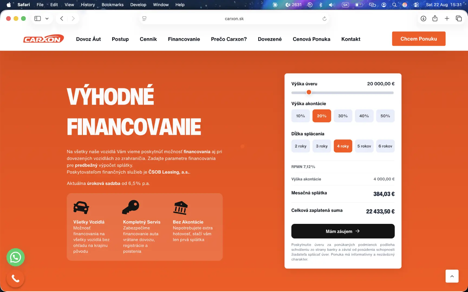The width and height of the screenshot is (468, 292).
Task: Click the Share icon in Safari toolbar
Action: [x=435, y=18]
